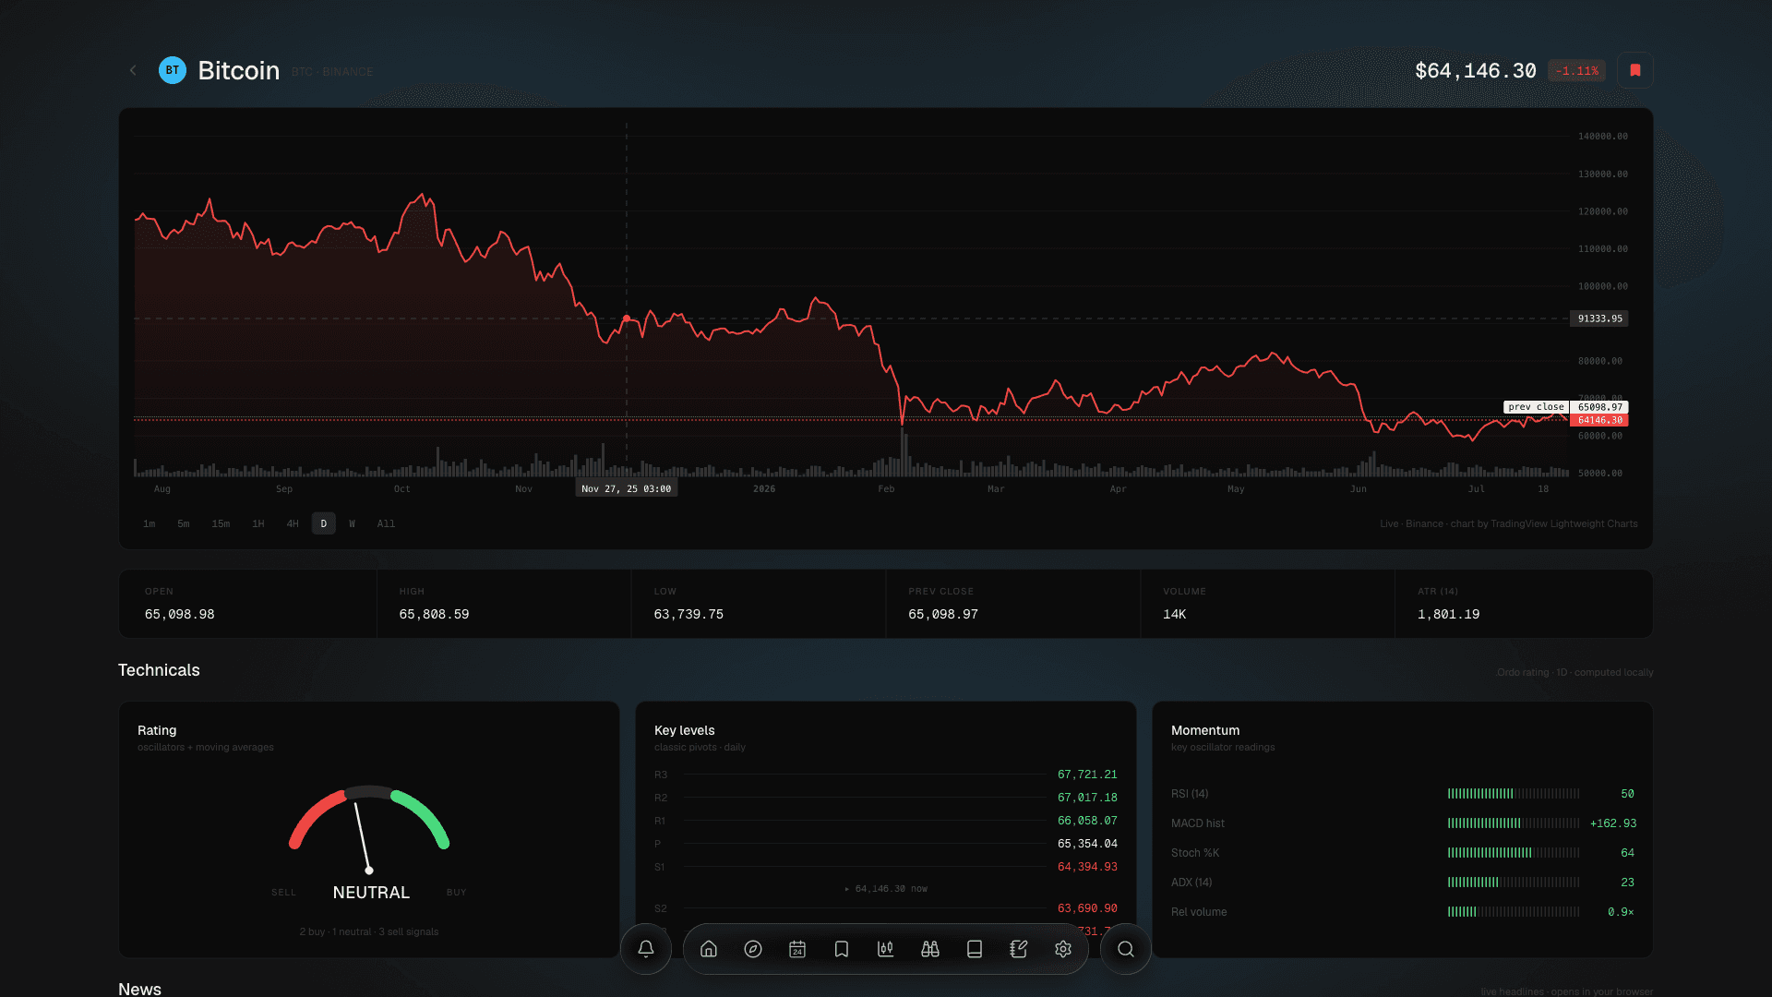The height and width of the screenshot is (997, 1772).
Task: Open the compass Explore icon
Action: pos(753,949)
